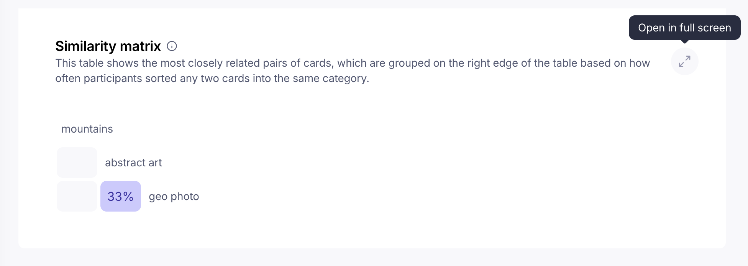
Task: Open the similarity matrix in full screen
Action: [684, 61]
